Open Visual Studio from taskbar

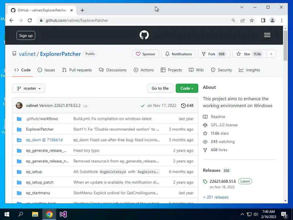coord(63,214)
